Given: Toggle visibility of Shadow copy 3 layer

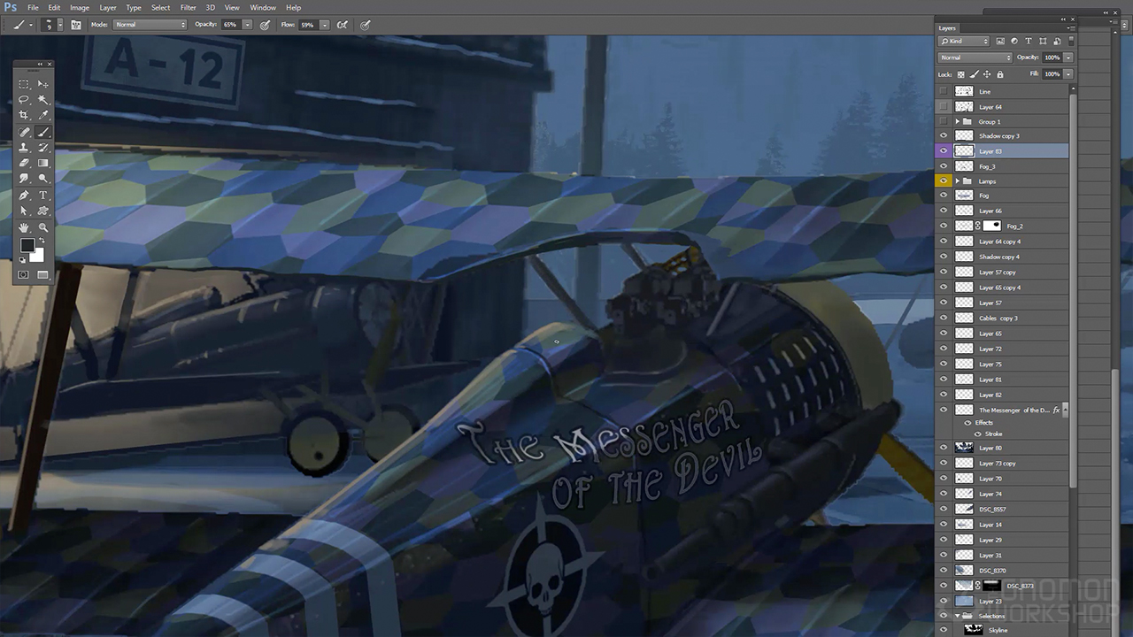Looking at the screenshot, I should click(944, 136).
